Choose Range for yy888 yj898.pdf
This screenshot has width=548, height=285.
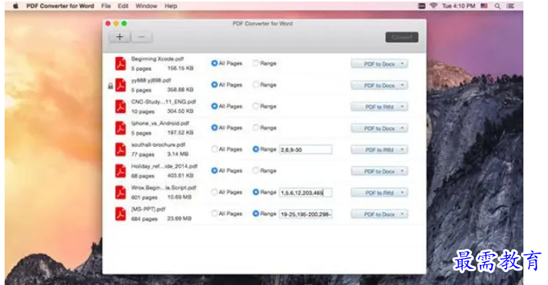click(256, 85)
